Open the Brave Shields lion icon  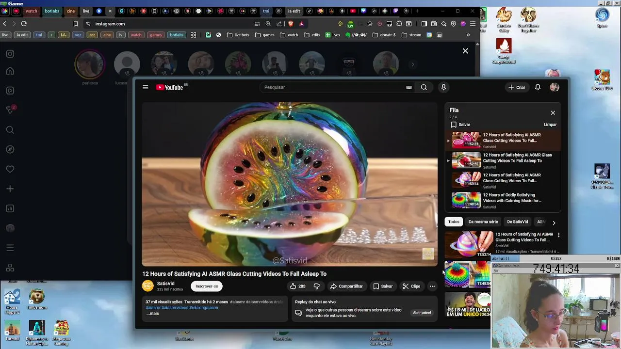291,24
